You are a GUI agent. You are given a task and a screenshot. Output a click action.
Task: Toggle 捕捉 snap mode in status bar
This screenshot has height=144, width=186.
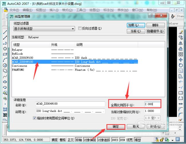tap(55, 140)
